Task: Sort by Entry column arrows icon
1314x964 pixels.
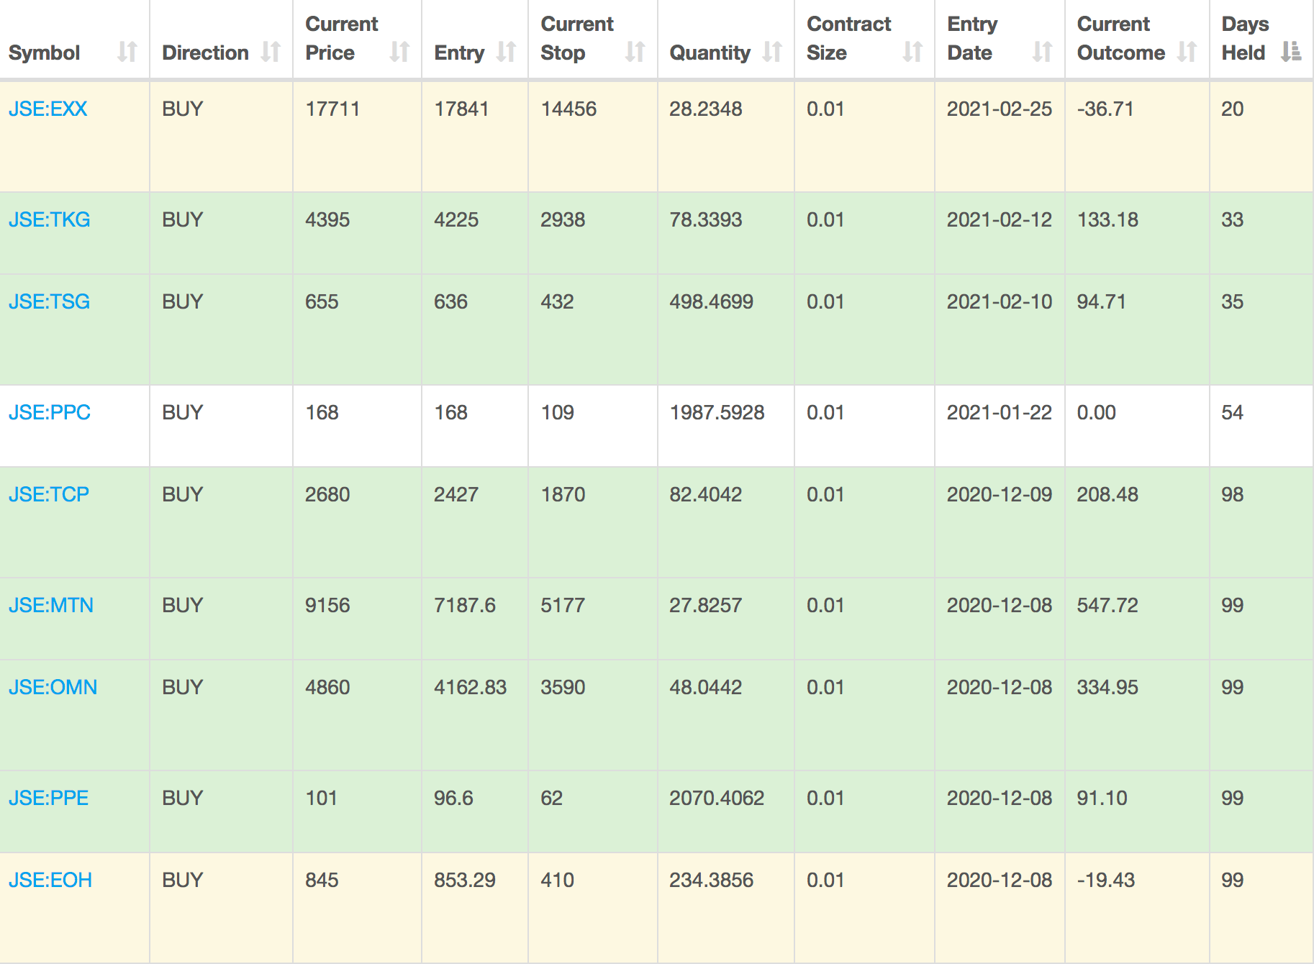Action: pos(506,52)
